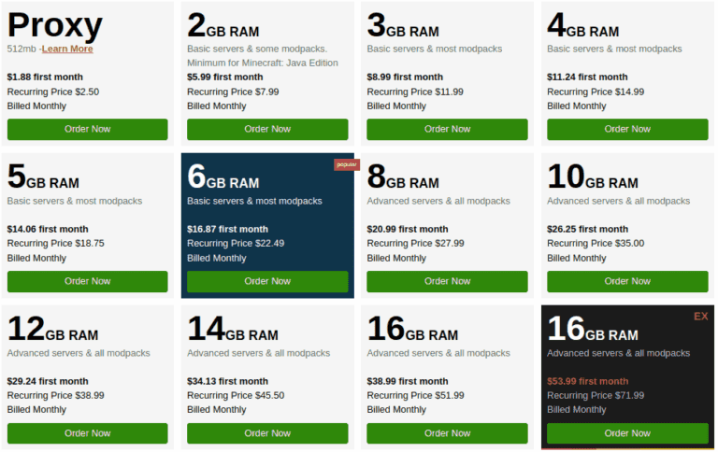Click $5.99 first month price
Screen dimensions: 718x452
224,77
